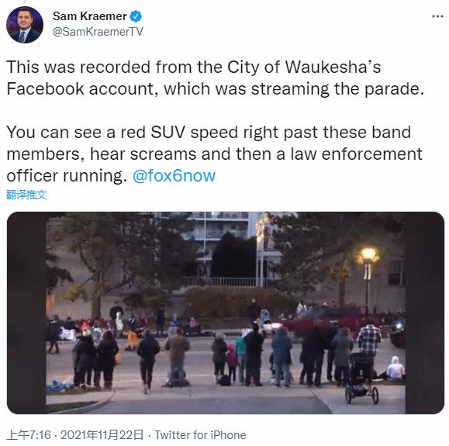
Task: Open the Twitter for iPhone source link
Action: (200, 435)
